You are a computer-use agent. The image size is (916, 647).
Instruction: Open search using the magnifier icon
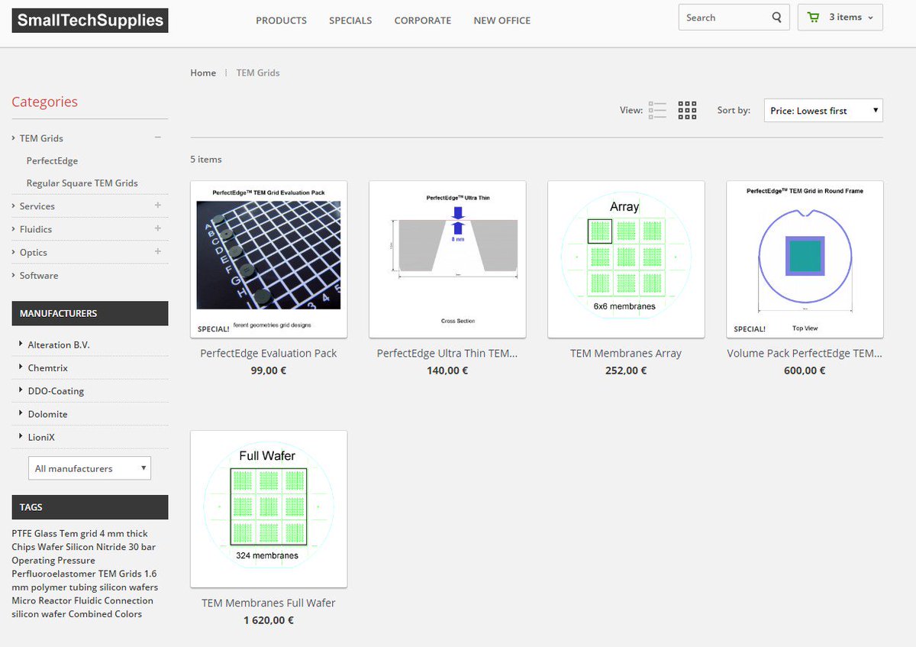coord(776,17)
